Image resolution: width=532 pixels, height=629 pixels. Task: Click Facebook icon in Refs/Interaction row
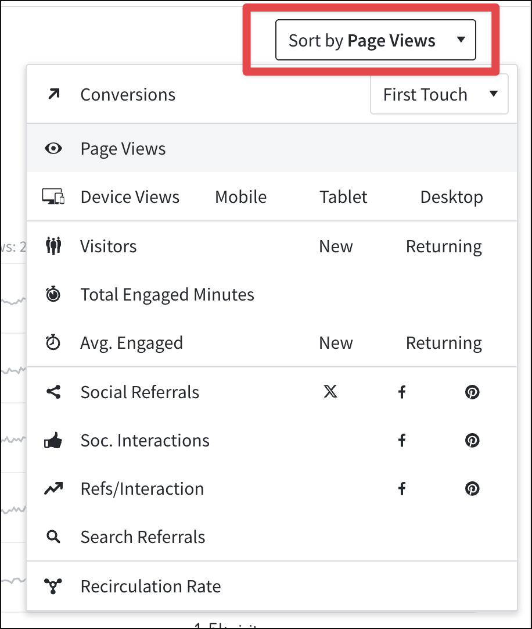coord(402,488)
